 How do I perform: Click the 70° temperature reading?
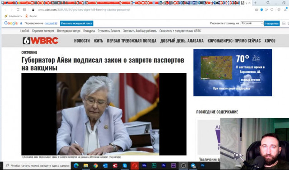[x=242, y=59]
